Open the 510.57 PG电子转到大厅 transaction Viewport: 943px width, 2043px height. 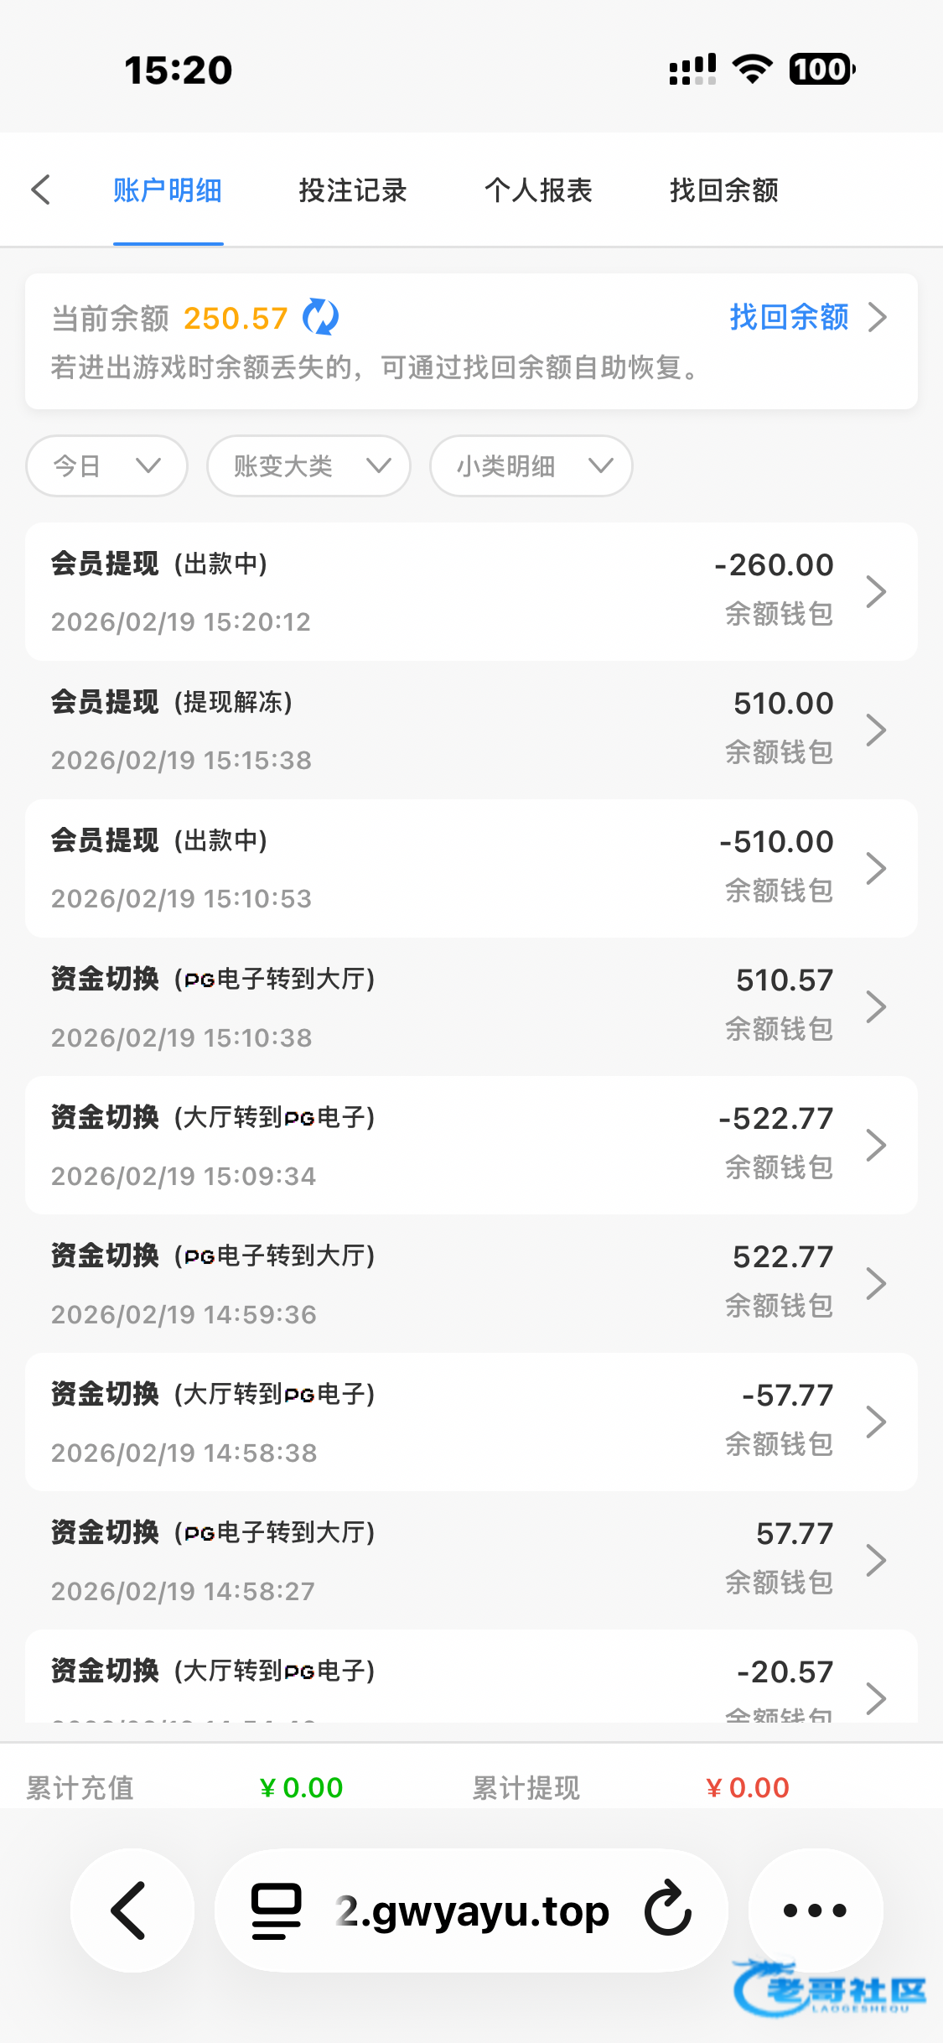470,1006
